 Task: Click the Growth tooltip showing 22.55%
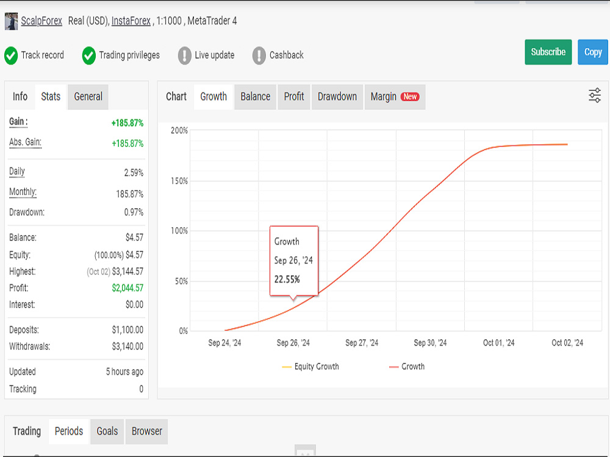click(294, 261)
